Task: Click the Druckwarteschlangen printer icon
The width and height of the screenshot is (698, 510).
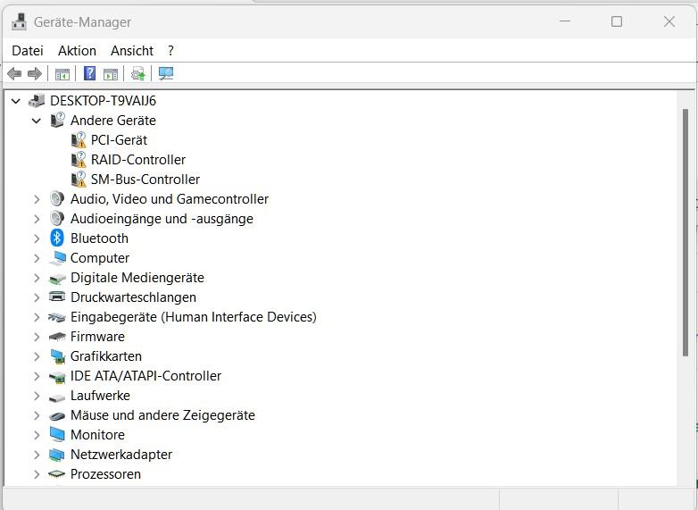Action: pos(57,297)
